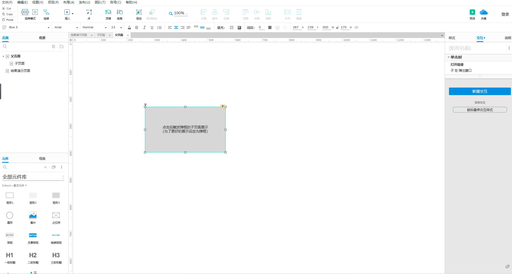Open the 插入 dropdown arrow
The image size is (512, 274).
pyautogui.click(x=72, y=13)
